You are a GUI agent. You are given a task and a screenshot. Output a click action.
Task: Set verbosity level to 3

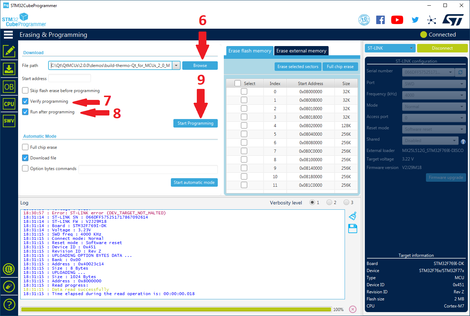point(346,203)
